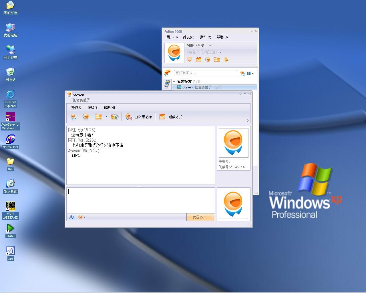Click the mood phrase input 请输入心情短语

202,52
